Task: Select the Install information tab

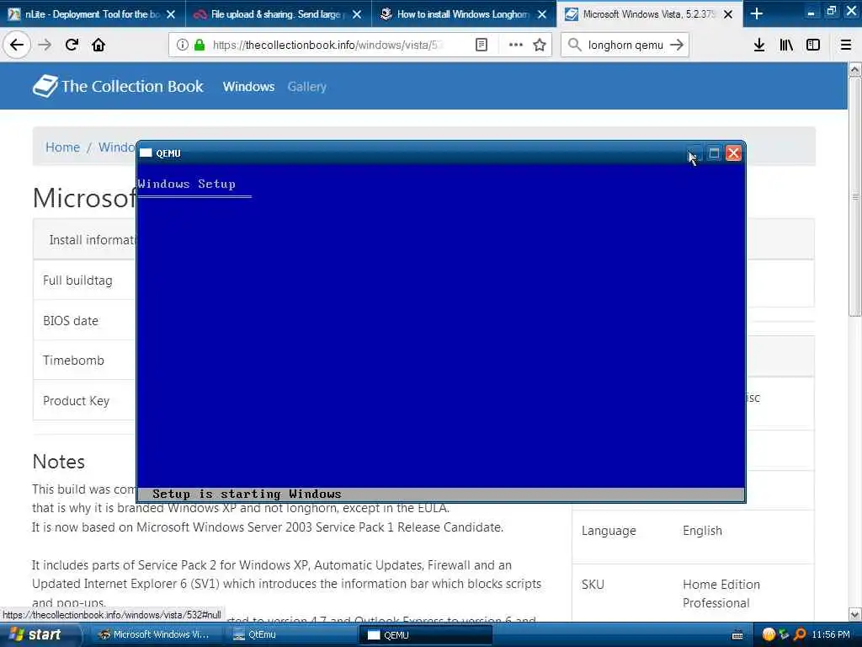Action: tap(92, 240)
